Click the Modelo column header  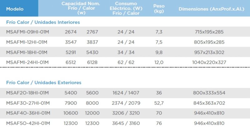tap(15, 9)
